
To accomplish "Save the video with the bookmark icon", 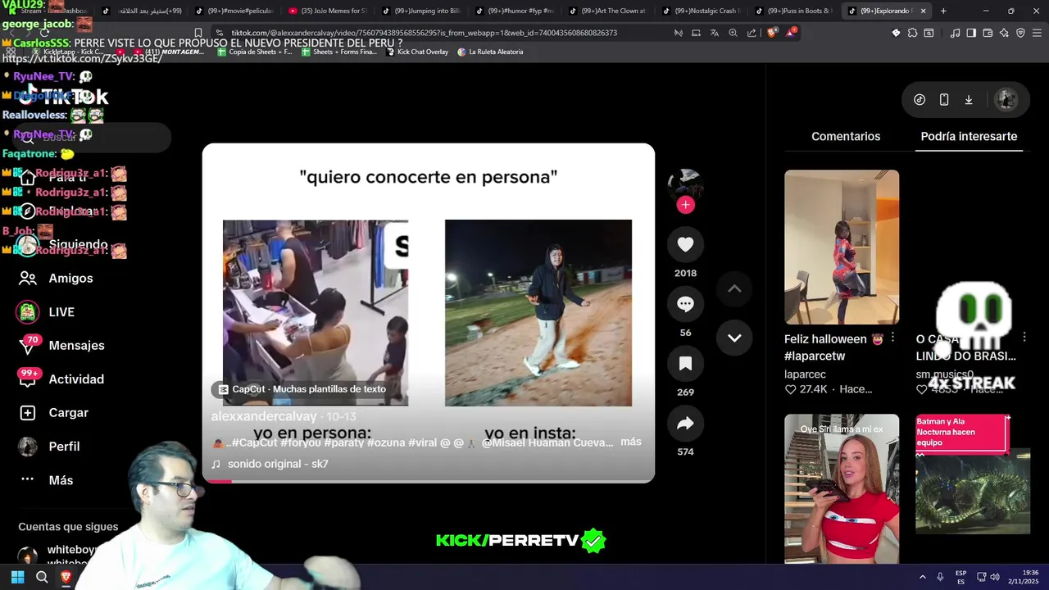I will point(686,364).
